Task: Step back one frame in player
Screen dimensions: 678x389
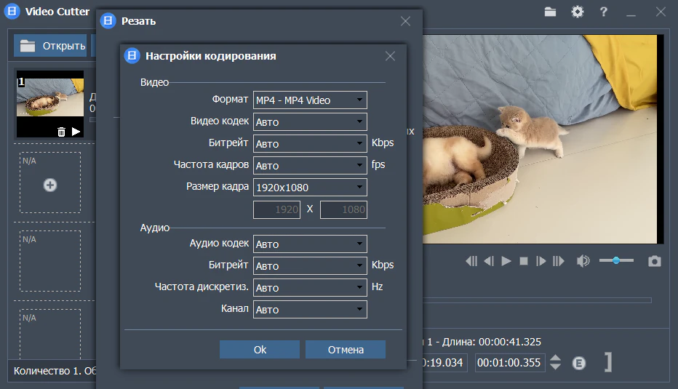Action: click(x=489, y=261)
